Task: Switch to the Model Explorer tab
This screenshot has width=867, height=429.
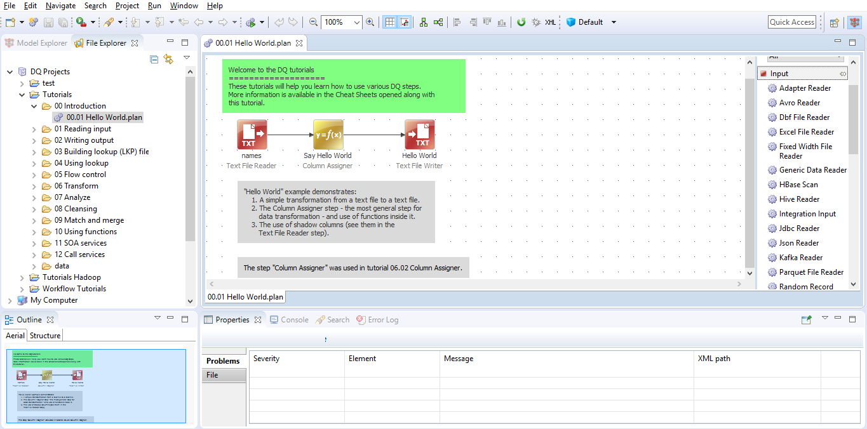Action: 36,43
